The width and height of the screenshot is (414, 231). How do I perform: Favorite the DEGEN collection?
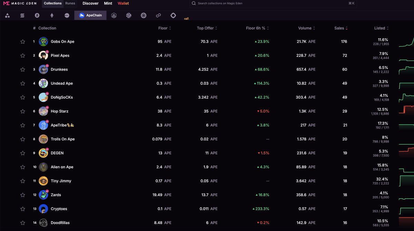click(x=22, y=153)
